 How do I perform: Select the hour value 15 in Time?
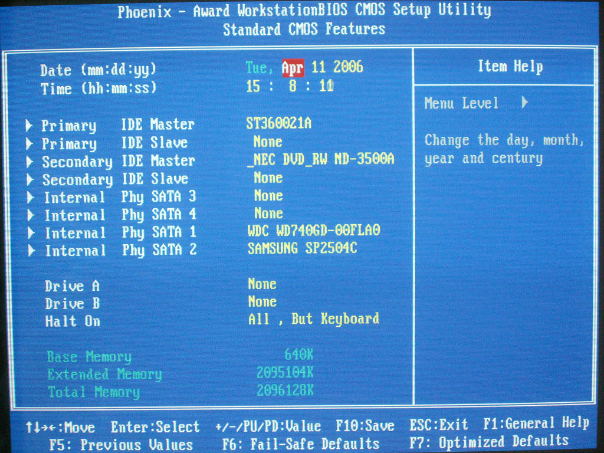click(253, 86)
